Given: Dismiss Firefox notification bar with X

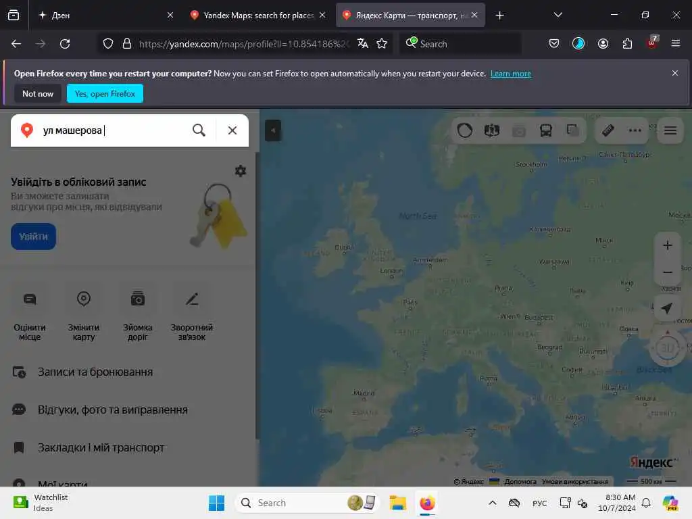Looking at the screenshot, I should [x=675, y=73].
